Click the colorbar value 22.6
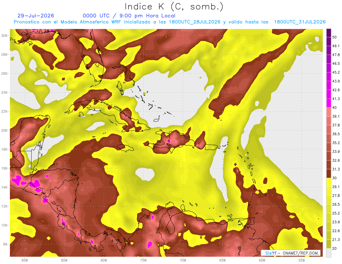342x264 pixels. tap(336, 231)
